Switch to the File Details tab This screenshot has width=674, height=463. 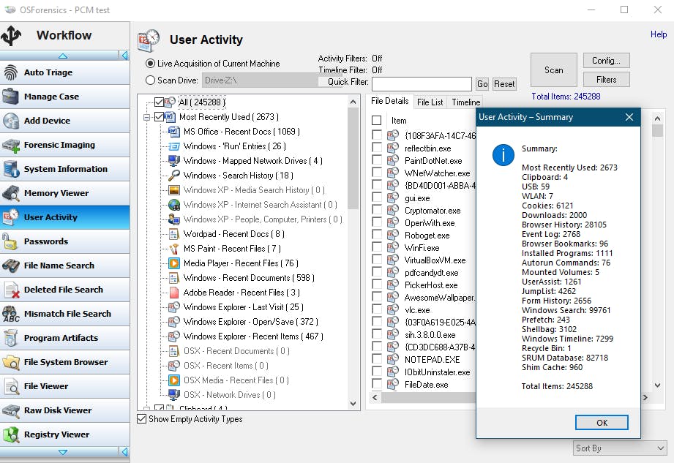pyautogui.click(x=390, y=101)
